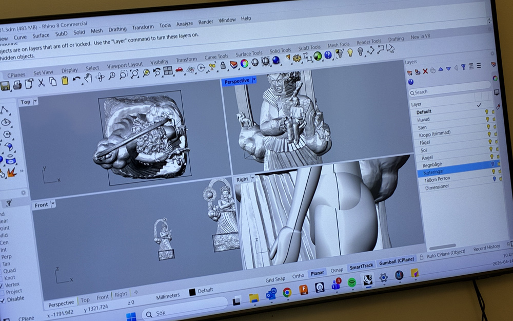Open Spotify from the taskbar
513x321 pixels.
coord(352,282)
